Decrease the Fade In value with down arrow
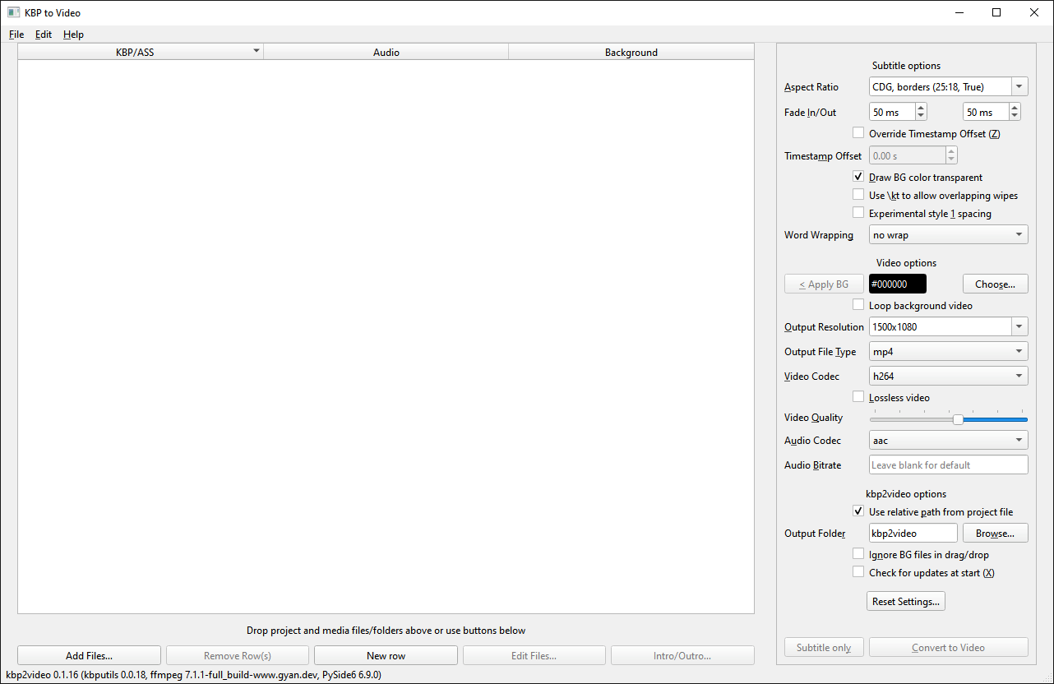The width and height of the screenshot is (1054, 684). coord(921,117)
